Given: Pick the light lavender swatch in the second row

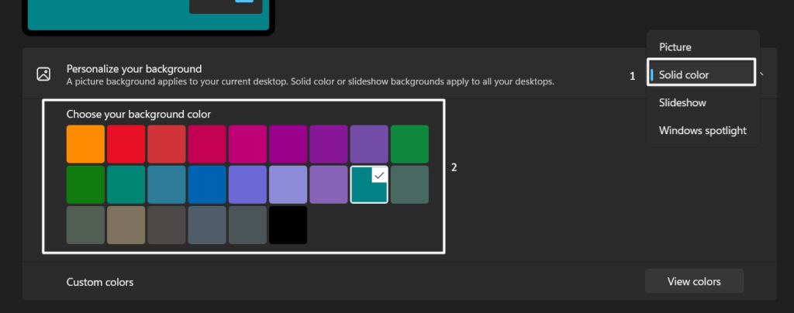Looking at the screenshot, I should (x=288, y=184).
